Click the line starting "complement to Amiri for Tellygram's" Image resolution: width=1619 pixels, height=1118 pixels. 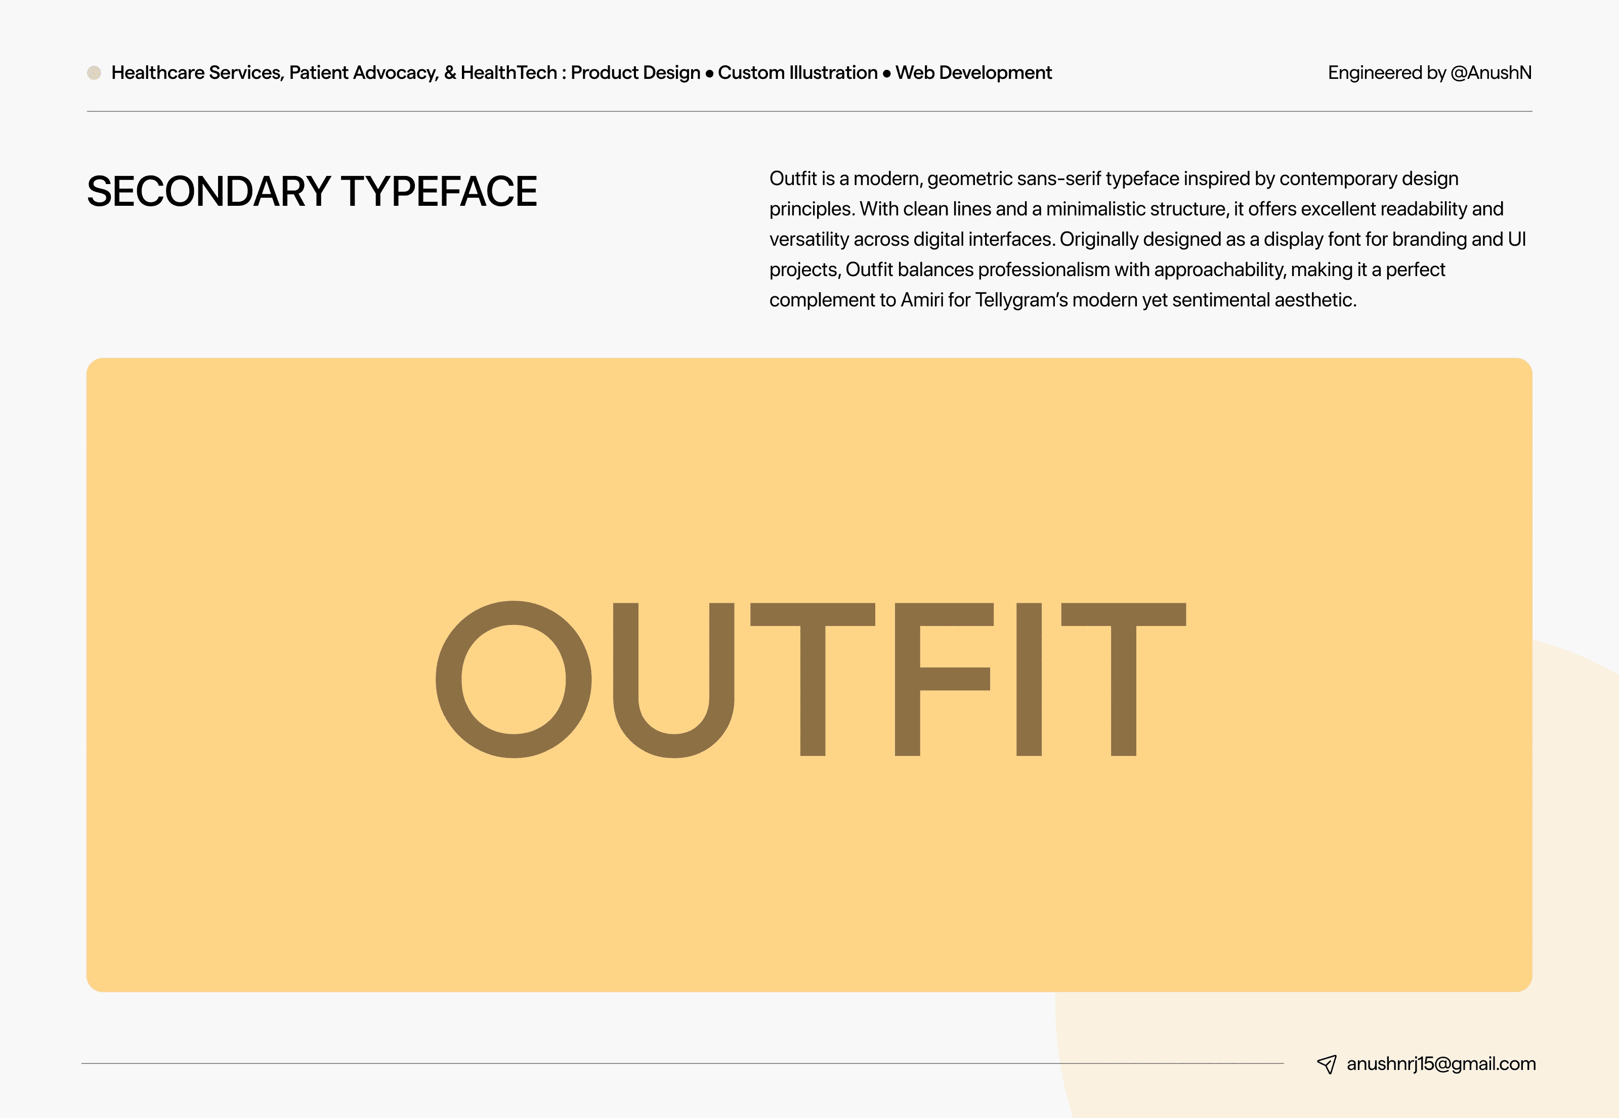[x=1063, y=300]
